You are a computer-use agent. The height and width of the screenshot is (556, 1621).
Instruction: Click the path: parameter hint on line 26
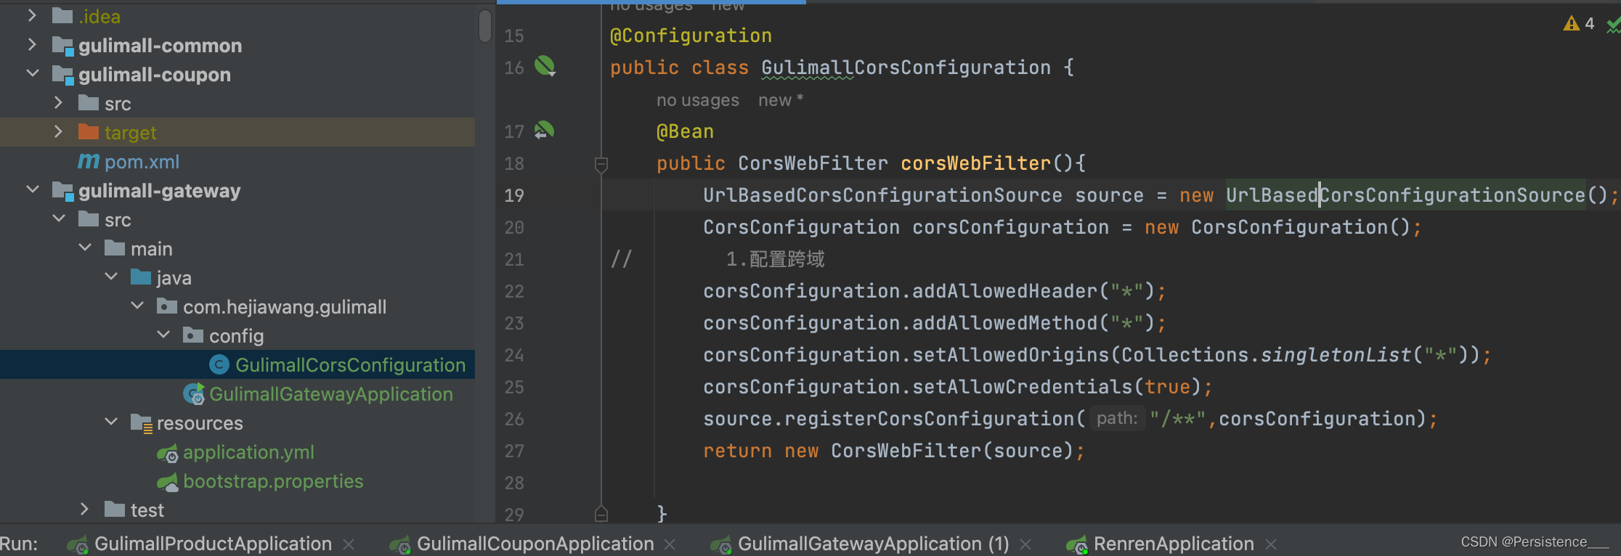[x=1117, y=418]
